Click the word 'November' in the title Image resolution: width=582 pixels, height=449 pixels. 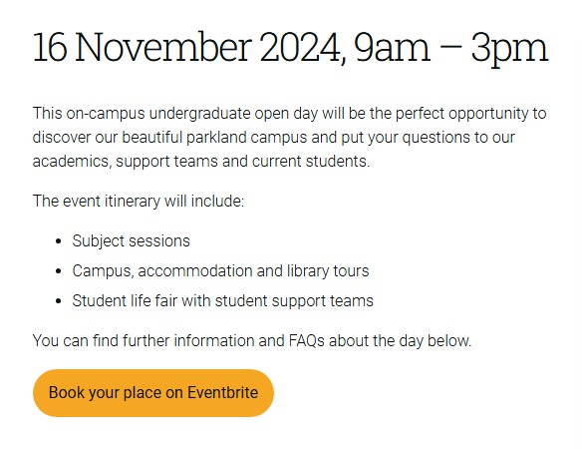point(163,47)
